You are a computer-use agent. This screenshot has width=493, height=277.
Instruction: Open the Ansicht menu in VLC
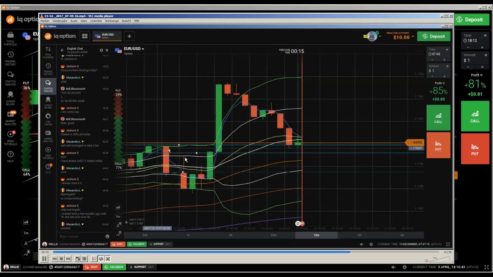pyautogui.click(x=126, y=21)
